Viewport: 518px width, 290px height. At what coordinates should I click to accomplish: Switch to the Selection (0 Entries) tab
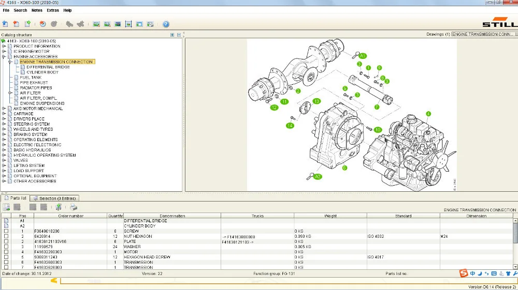point(55,199)
